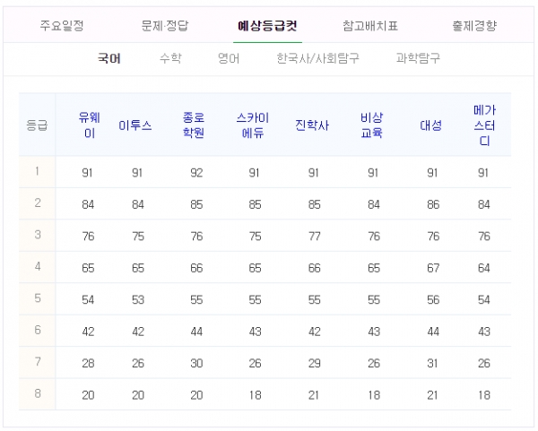Click the 유웨이 column header link
The image size is (538, 431).
click(87, 125)
